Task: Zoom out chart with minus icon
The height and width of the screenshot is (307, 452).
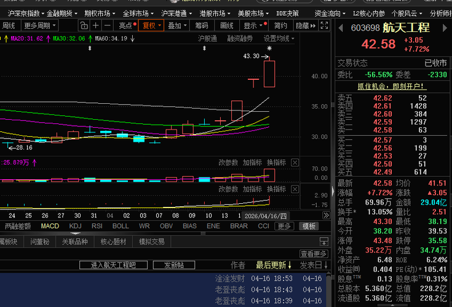Action: (107, 26)
